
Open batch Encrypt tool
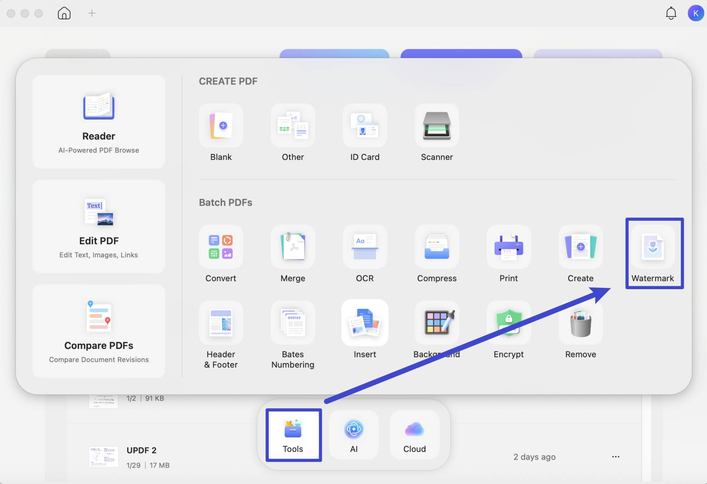pos(509,323)
